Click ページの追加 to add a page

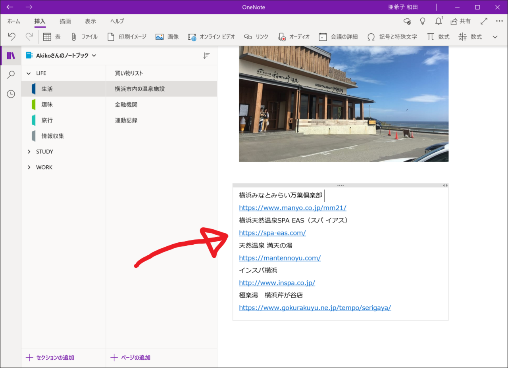[x=131, y=358]
